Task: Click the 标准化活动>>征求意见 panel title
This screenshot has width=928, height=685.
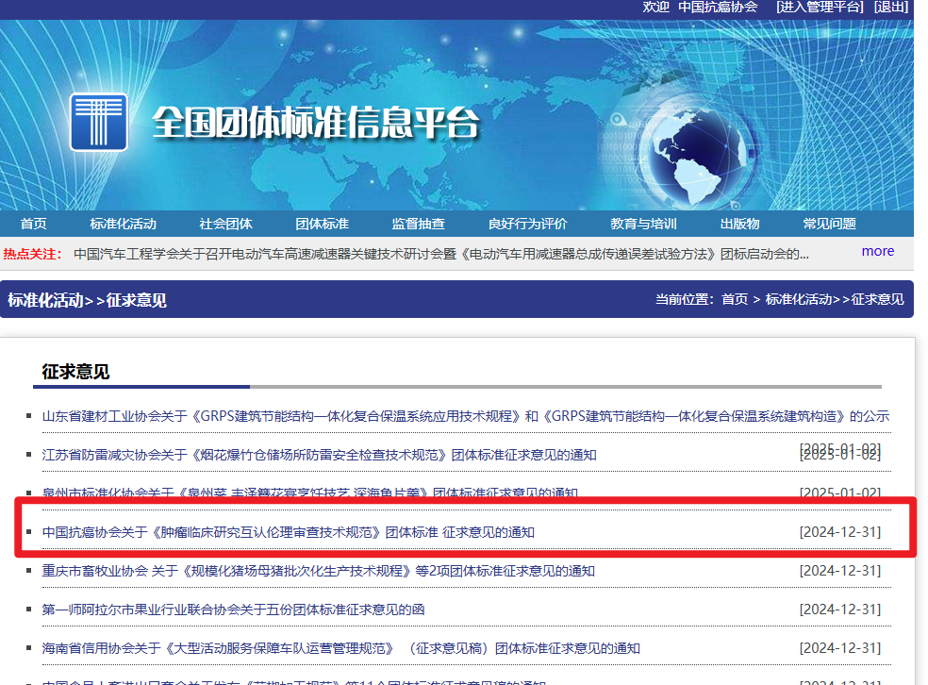Action: 87,300
